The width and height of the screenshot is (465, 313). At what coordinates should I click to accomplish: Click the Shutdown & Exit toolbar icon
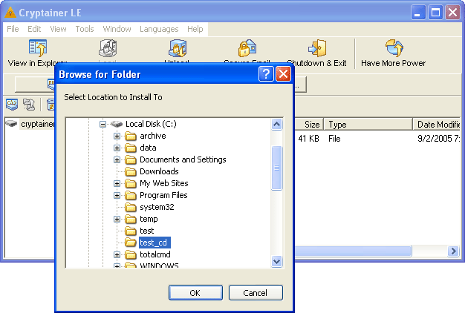click(317, 47)
